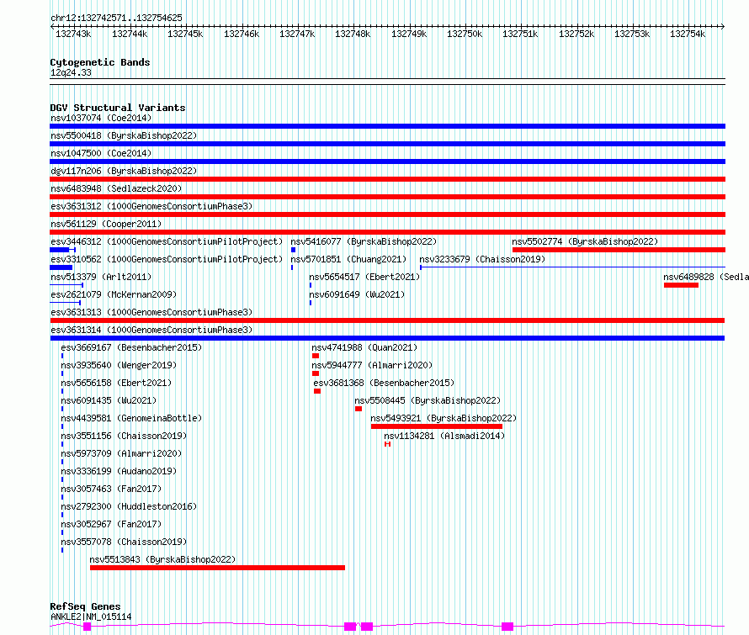Click the esv3631314 blue full-width bar
Viewport: 749px width, 635px height.
tap(387, 338)
